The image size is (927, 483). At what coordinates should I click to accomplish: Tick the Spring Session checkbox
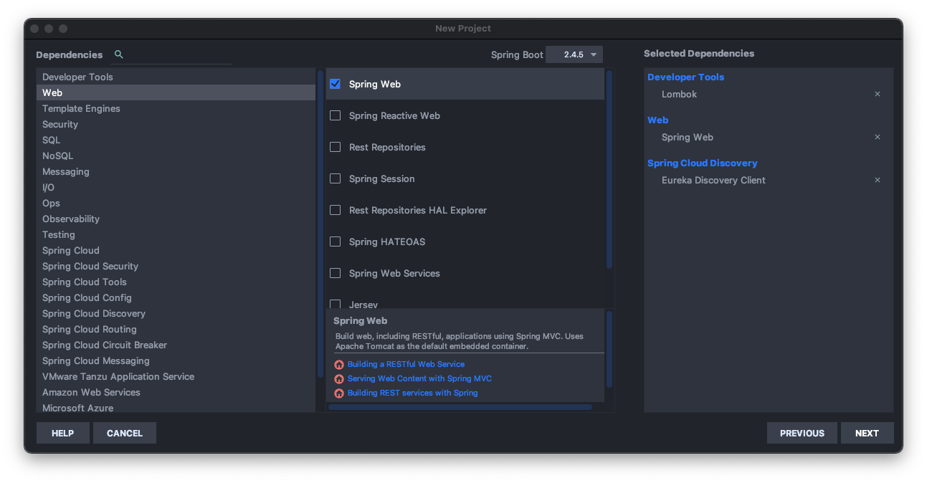335,178
